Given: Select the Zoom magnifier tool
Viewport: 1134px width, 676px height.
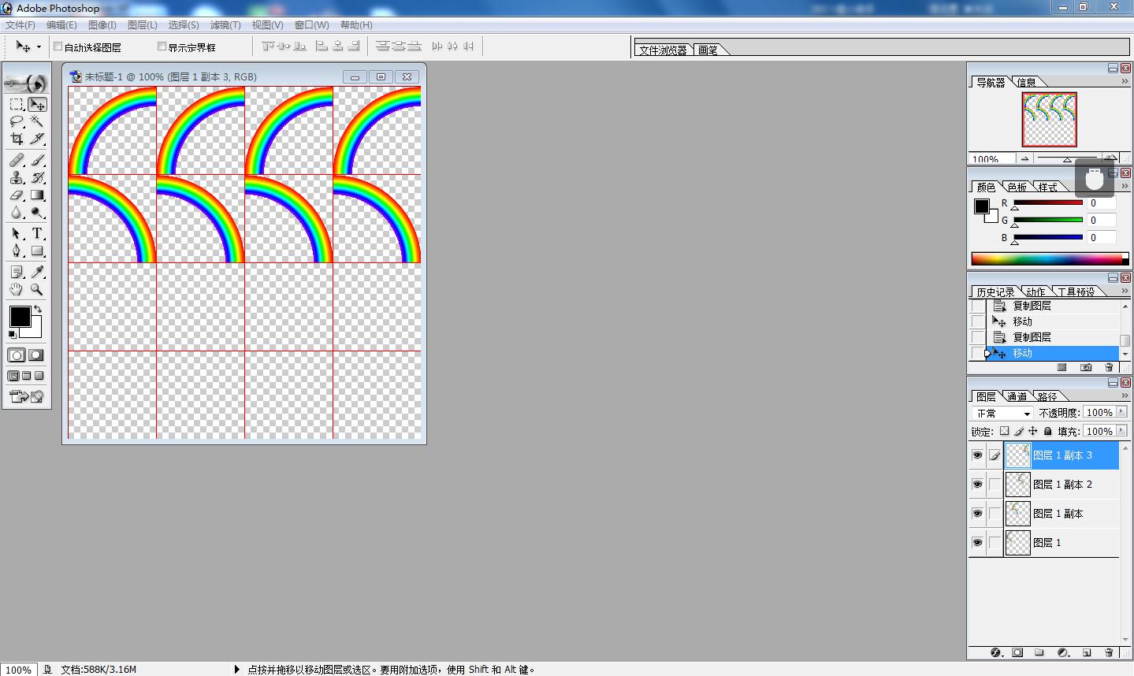Looking at the screenshot, I should point(37,289).
